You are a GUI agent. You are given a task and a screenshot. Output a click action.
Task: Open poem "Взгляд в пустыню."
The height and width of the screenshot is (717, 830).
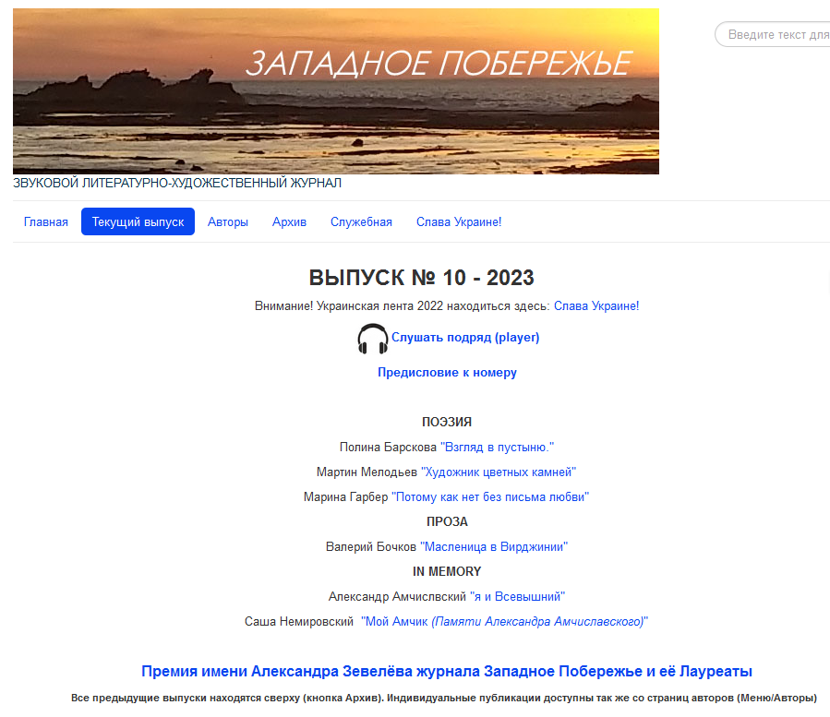tap(497, 448)
